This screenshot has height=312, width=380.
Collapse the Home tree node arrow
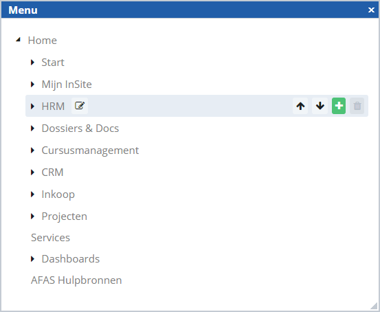(18, 39)
